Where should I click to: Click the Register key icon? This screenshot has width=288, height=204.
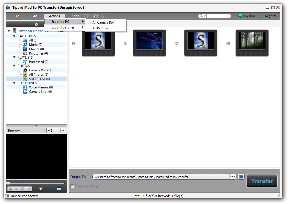(x=261, y=16)
